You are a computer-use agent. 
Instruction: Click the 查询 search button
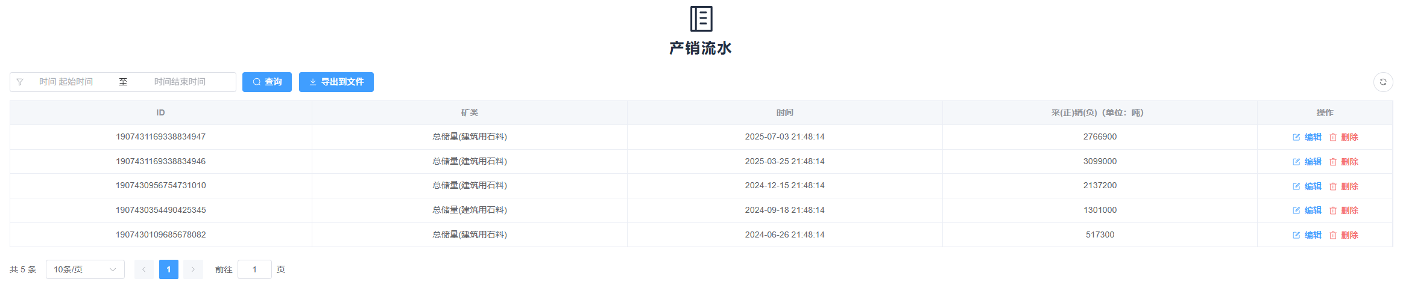266,82
